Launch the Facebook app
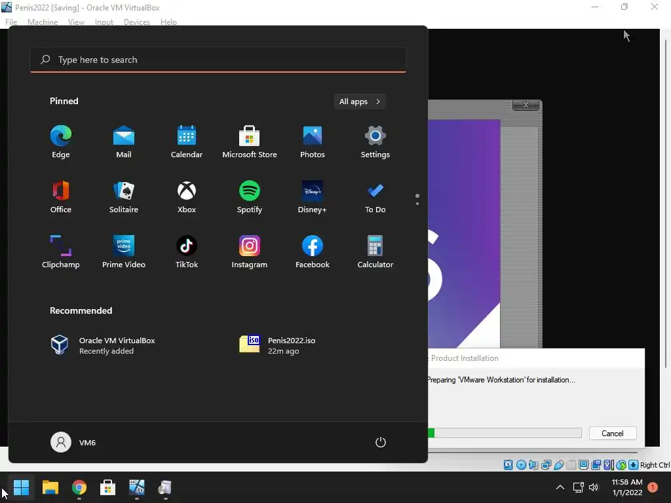 point(313,252)
